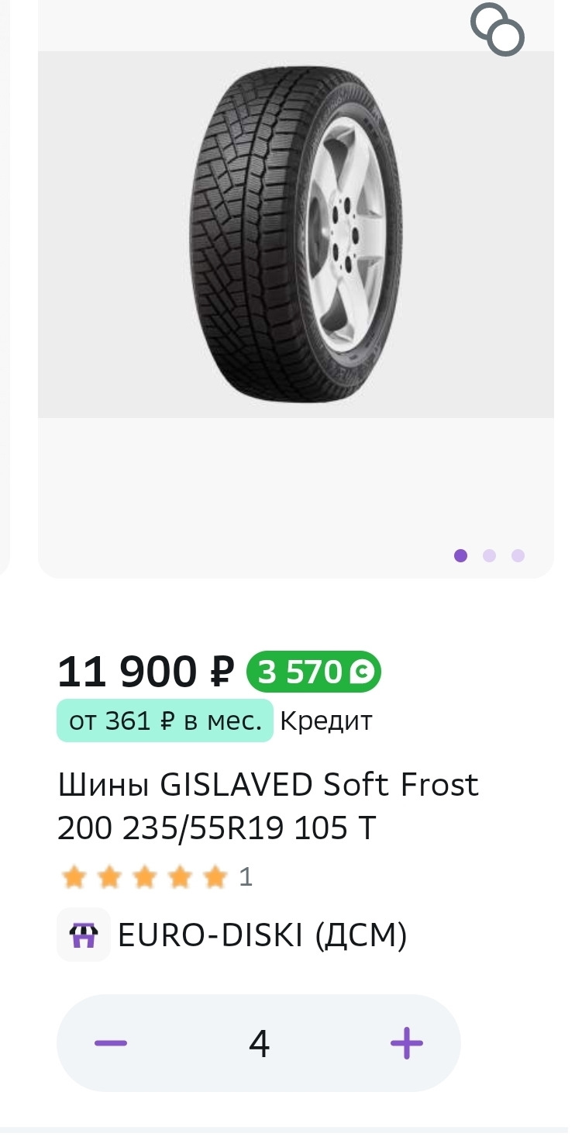Tap the Кредит label
Viewport: 582px width, 1137px height.
coord(326,721)
